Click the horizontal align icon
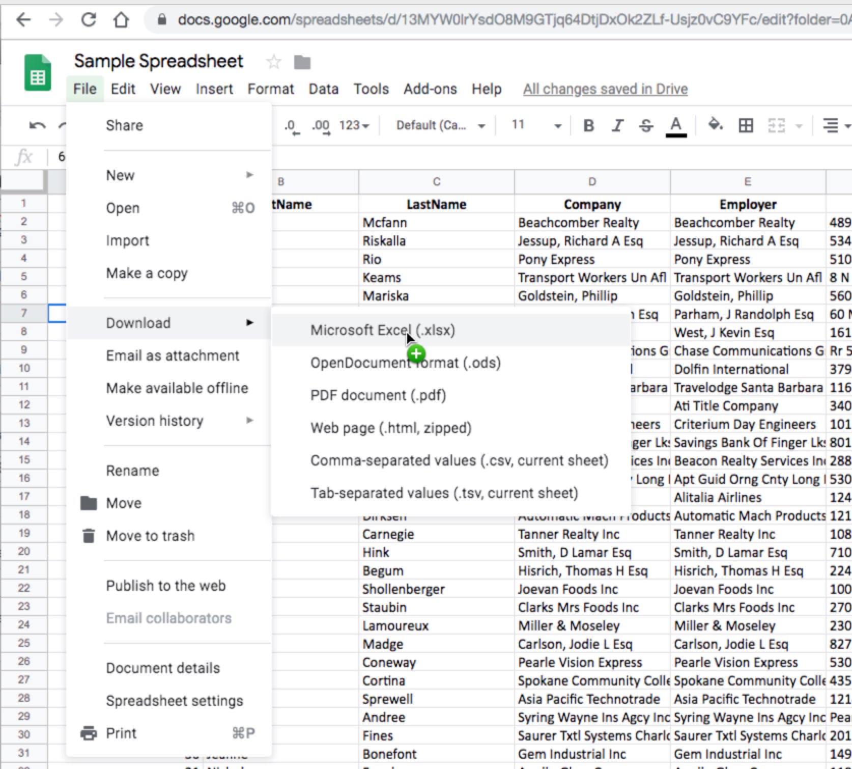The height and width of the screenshot is (769, 852). pos(831,125)
